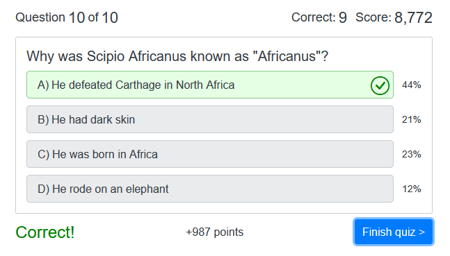Select answer A about defeating Carthage
The width and height of the screenshot is (450, 256).
[x=210, y=85]
